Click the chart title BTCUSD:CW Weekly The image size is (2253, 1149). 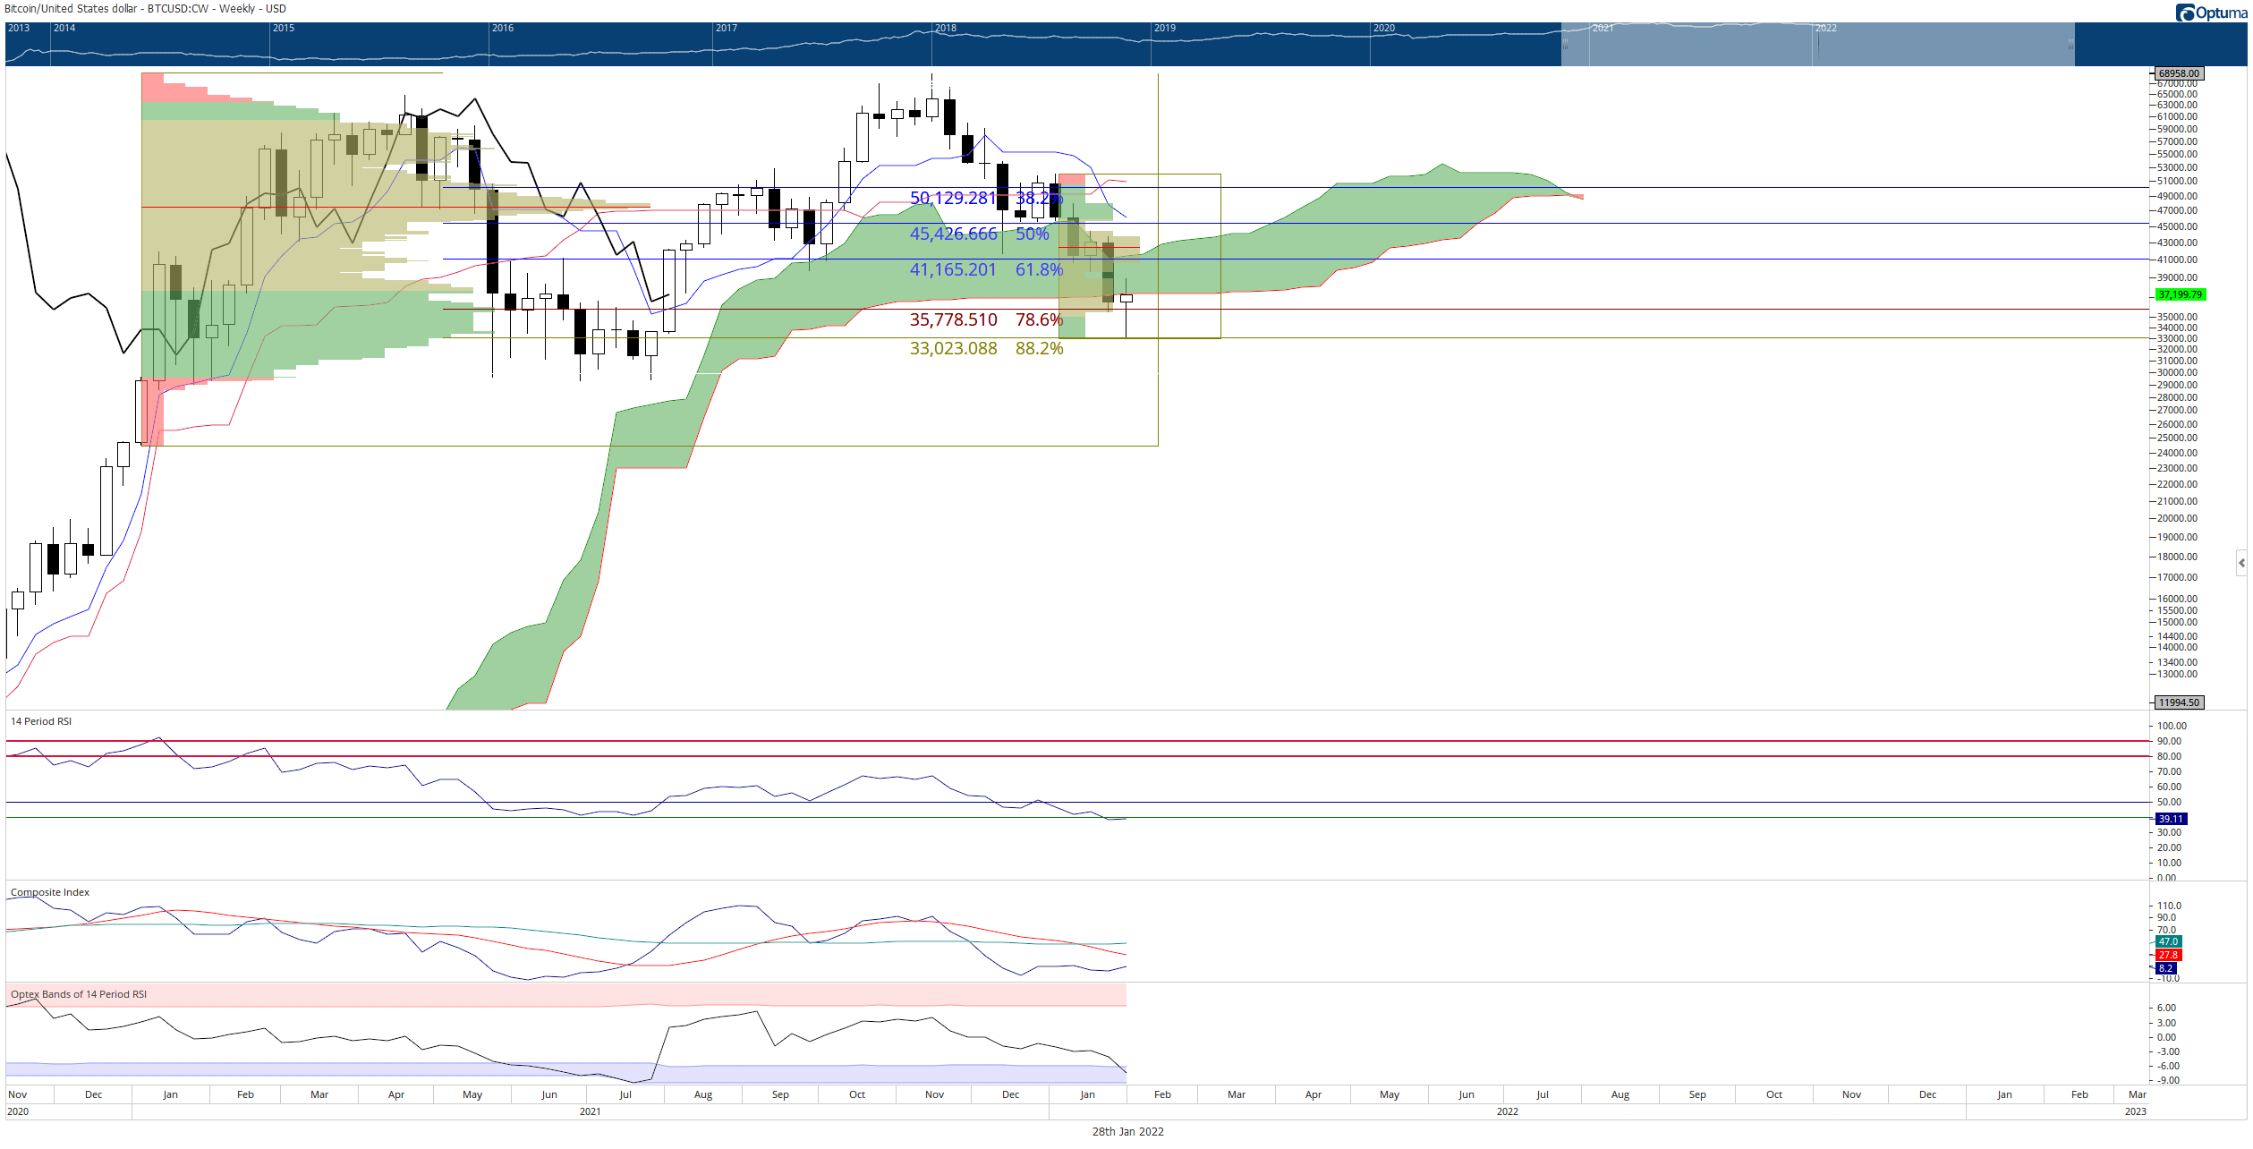click(145, 9)
